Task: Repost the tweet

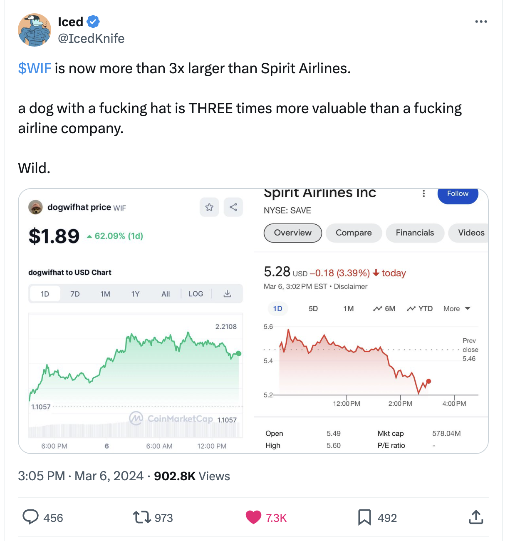Action: [x=141, y=517]
